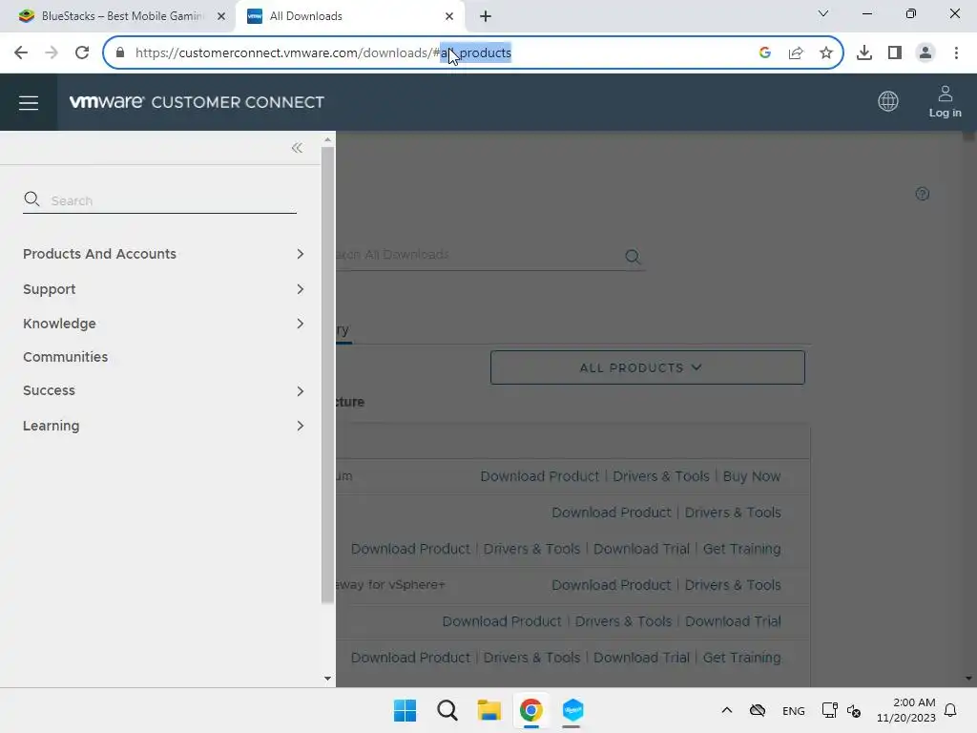Click sidebar scrollbar down arrow
Viewport: 977px width, 733px height.
328,679
